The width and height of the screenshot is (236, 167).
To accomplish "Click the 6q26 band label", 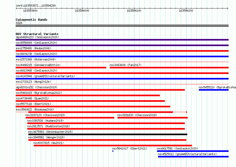I will [x=19, y=23].
